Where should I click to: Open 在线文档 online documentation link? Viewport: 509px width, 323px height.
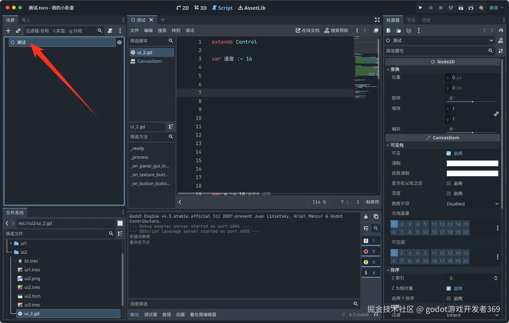pyautogui.click(x=307, y=30)
